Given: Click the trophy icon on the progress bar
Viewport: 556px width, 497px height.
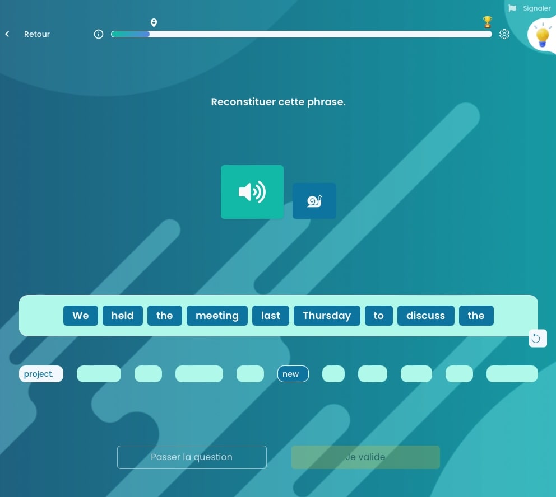Looking at the screenshot, I should pyautogui.click(x=488, y=22).
